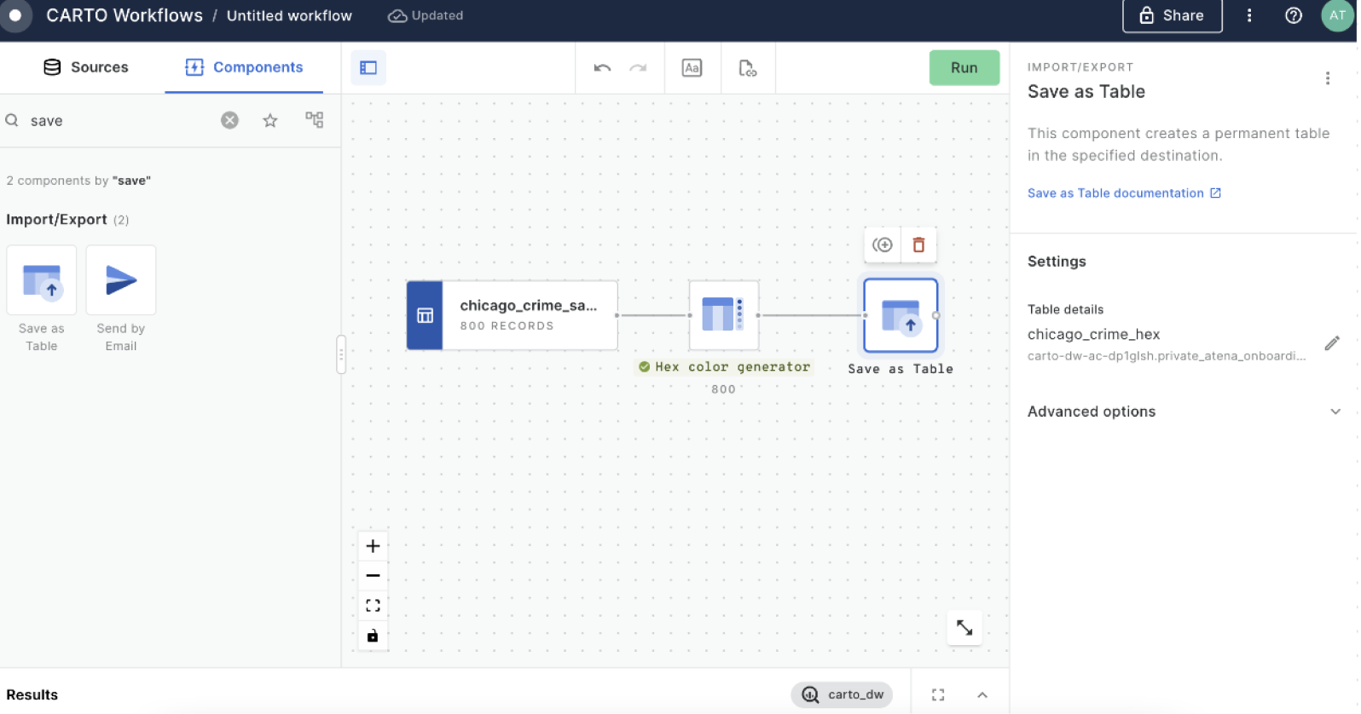Open the AT user avatar menu
1361x714 pixels.
click(x=1337, y=15)
